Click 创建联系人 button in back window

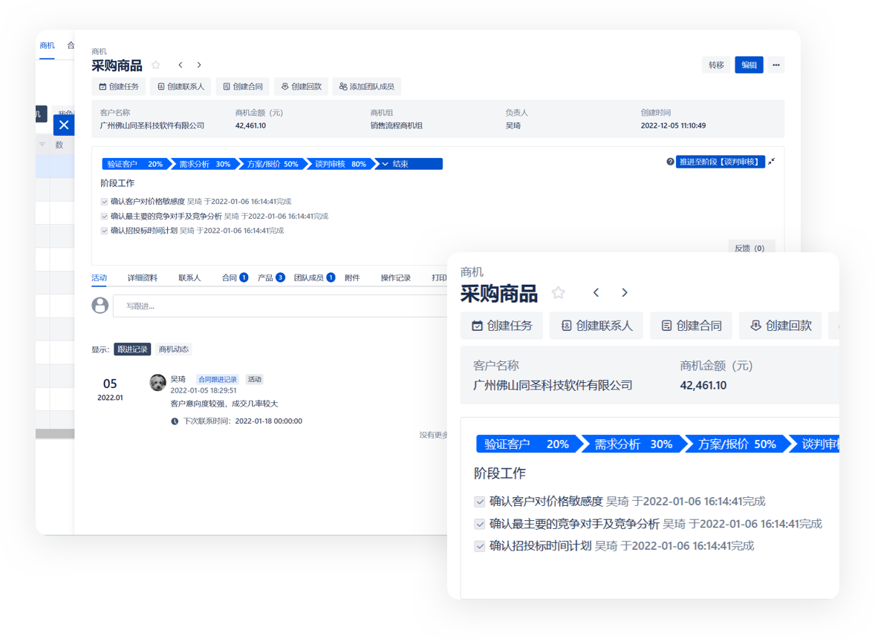180,86
